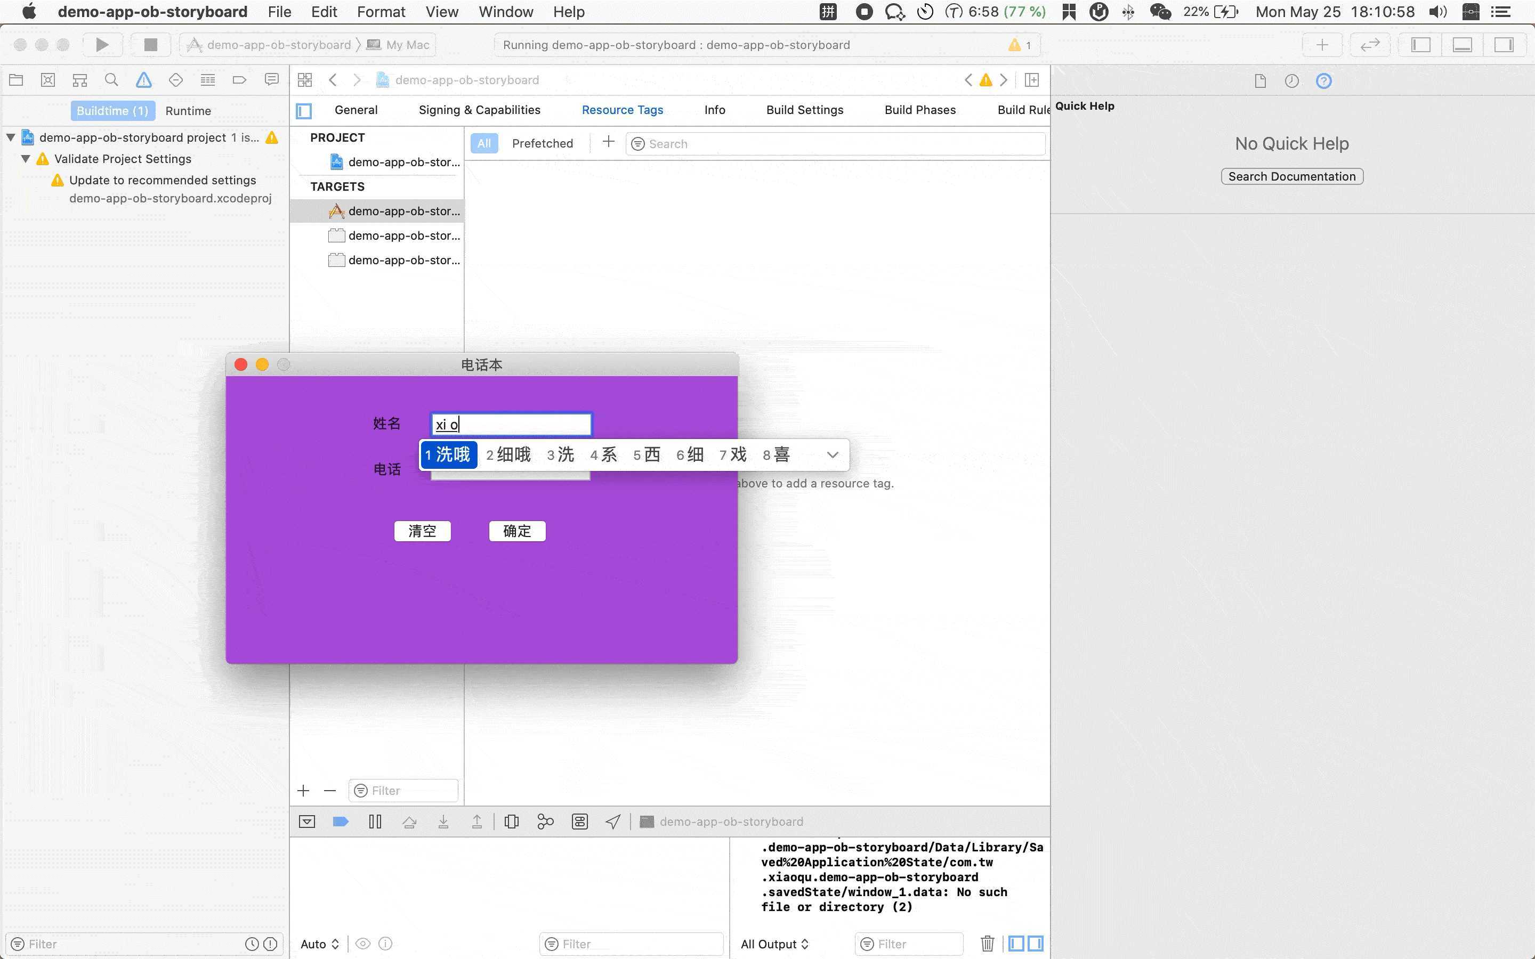The width and height of the screenshot is (1535, 959).
Task: Open the Project navigator folder icon
Action: [x=16, y=80]
